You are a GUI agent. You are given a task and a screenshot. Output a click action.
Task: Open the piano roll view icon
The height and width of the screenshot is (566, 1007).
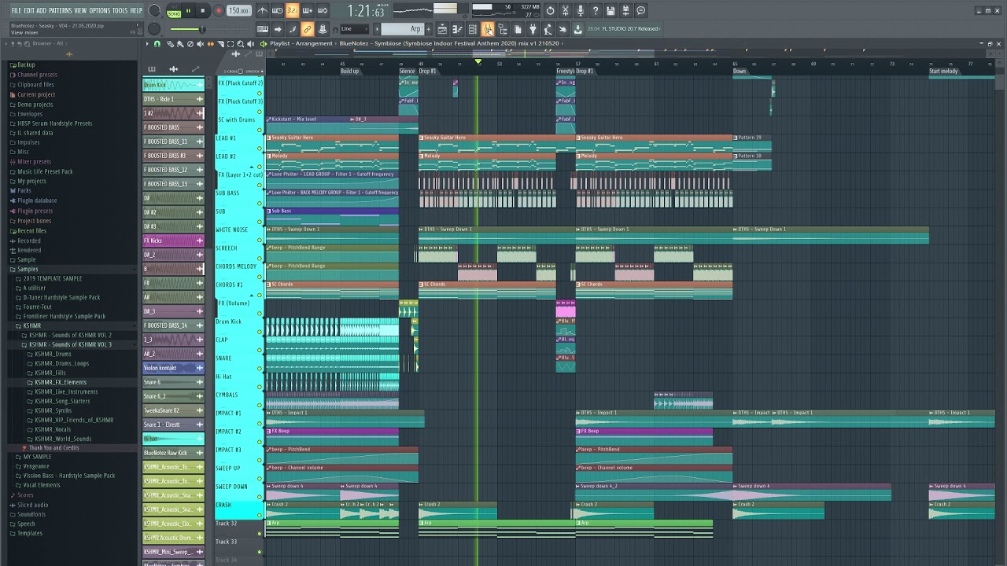point(458,29)
